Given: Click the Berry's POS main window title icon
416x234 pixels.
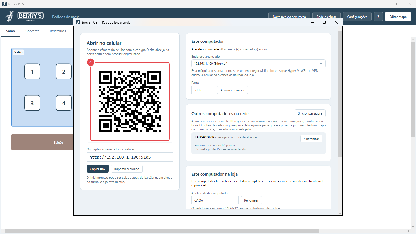Looking at the screenshot, I should point(4,4).
